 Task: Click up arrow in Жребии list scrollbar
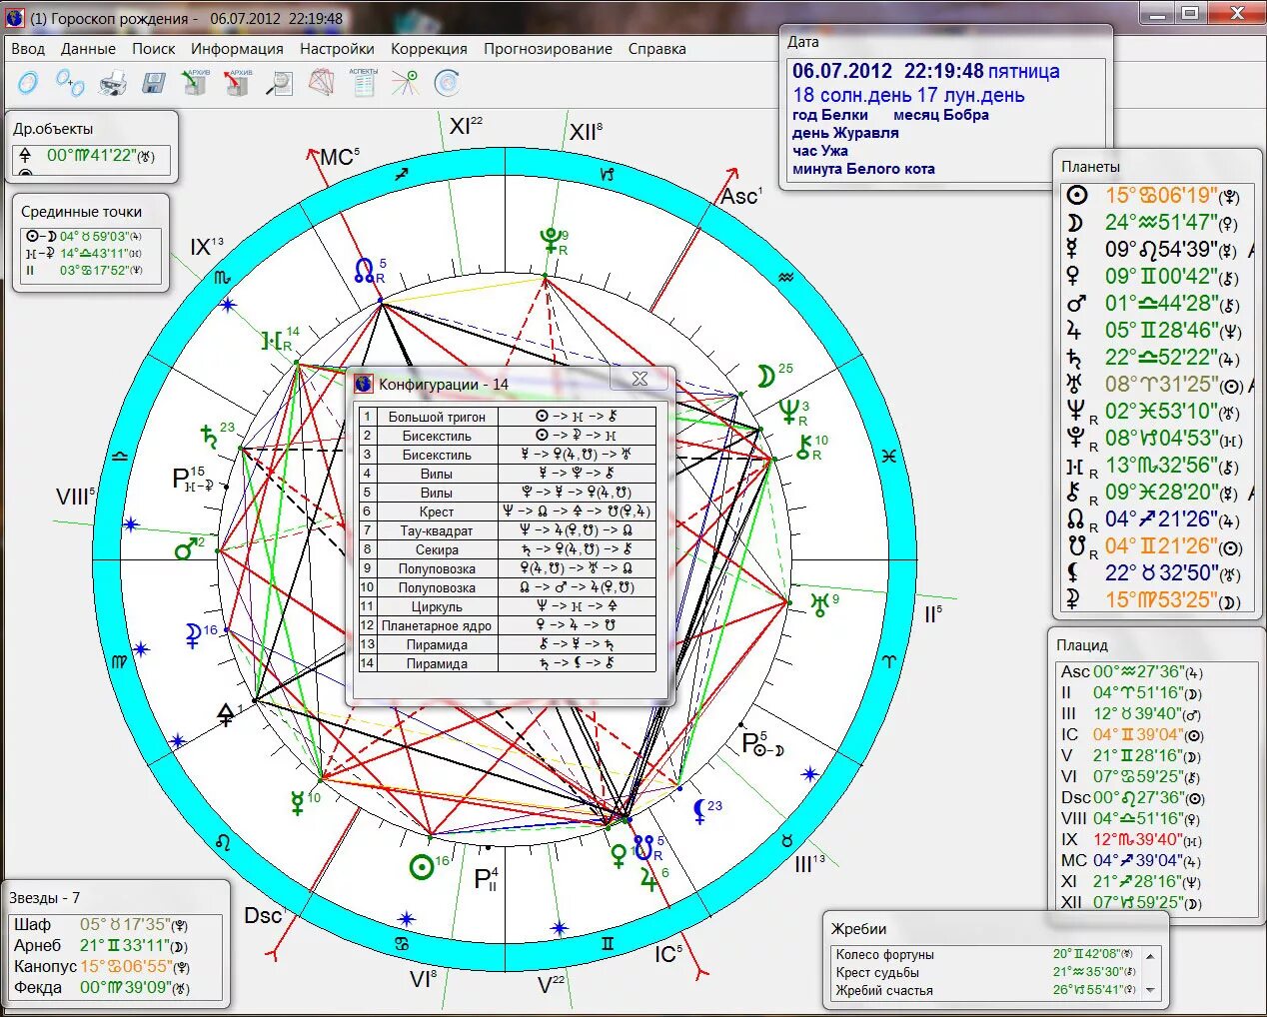pyautogui.click(x=1151, y=957)
